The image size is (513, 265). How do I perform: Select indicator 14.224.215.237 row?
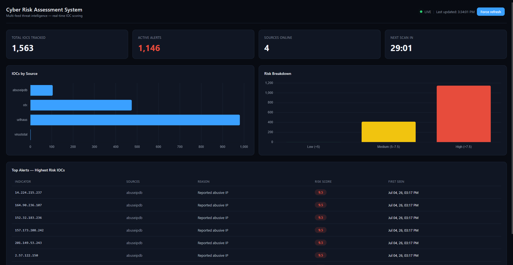[256, 193]
